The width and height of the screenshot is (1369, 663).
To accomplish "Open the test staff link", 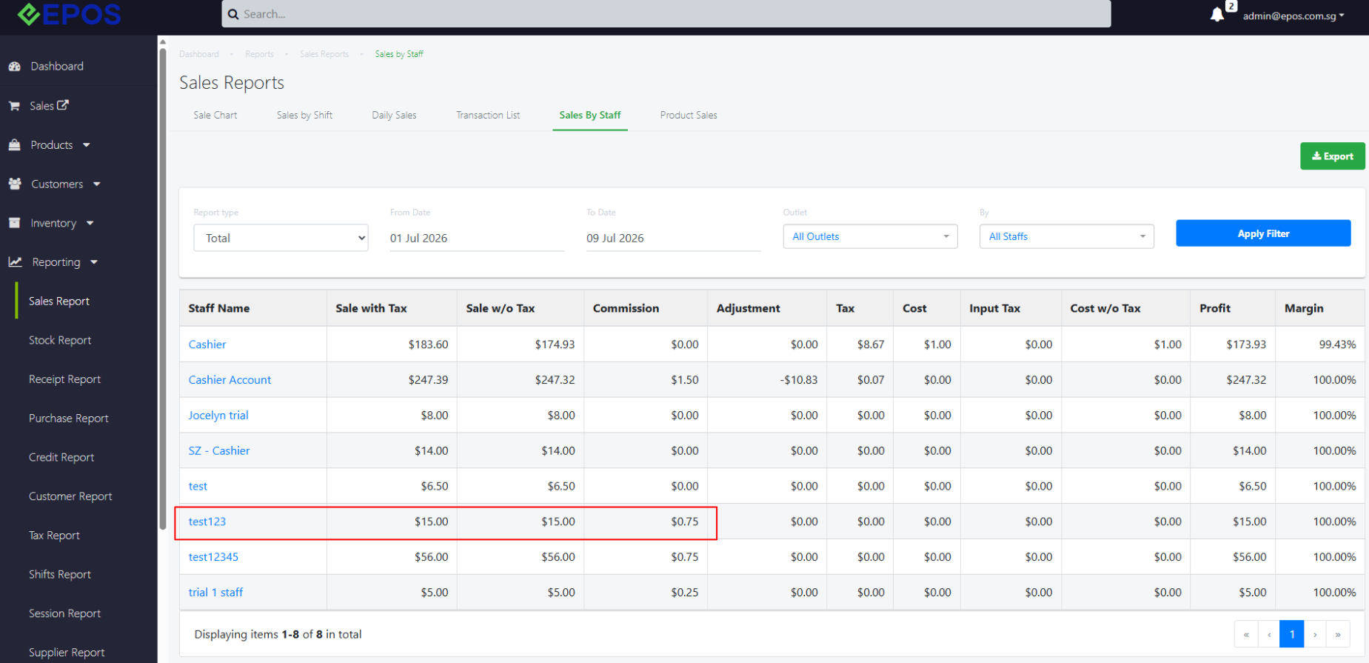I will (198, 486).
